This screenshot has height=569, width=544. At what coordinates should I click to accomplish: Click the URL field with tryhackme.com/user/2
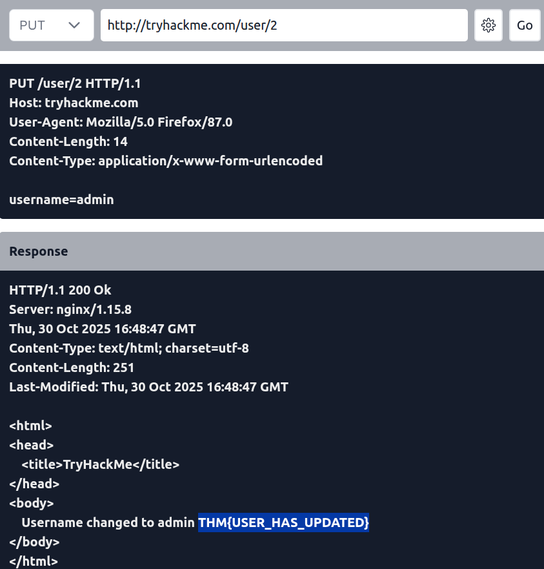click(284, 25)
